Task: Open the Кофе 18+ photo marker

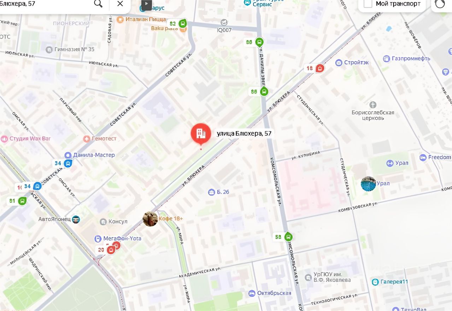Action: point(150,219)
